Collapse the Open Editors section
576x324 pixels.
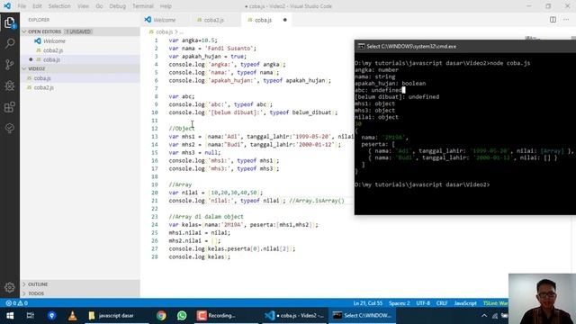pos(80,31)
